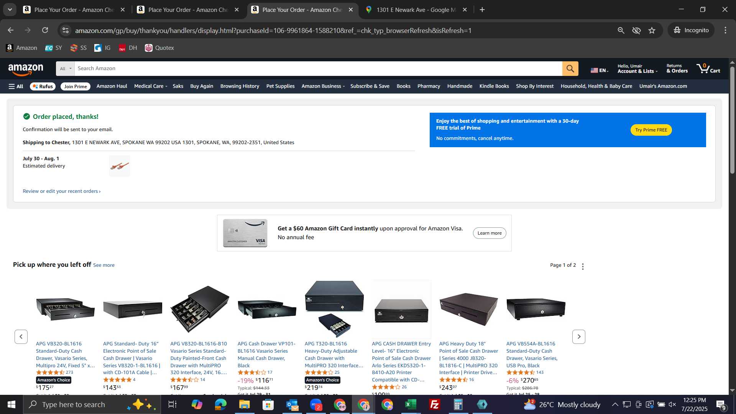Open Subscribe & Save nav item
This screenshot has height=414, width=736.
pyautogui.click(x=370, y=86)
